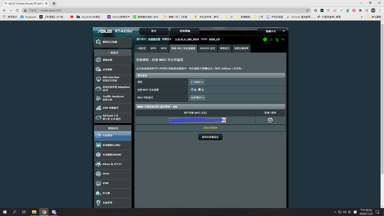This screenshot has height=216, width=384.
Task: Open the Windows Start menu
Action: (5, 212)
